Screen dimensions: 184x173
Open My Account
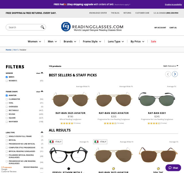click(x=160, y=28)
